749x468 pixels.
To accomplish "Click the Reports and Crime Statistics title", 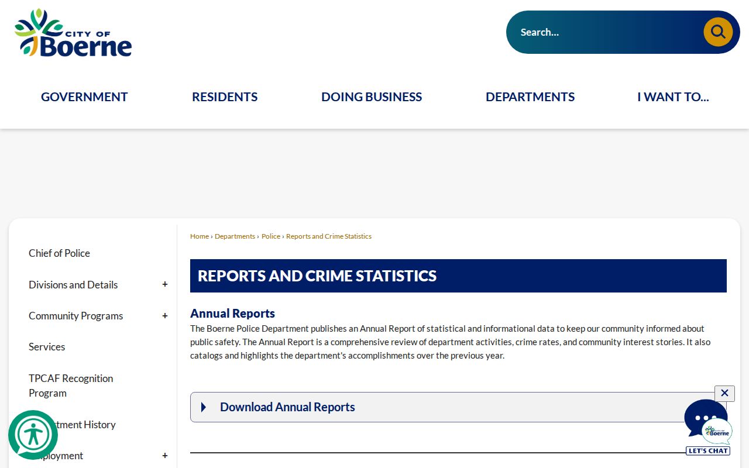I will pyautogui.click(x=317, y=276).
